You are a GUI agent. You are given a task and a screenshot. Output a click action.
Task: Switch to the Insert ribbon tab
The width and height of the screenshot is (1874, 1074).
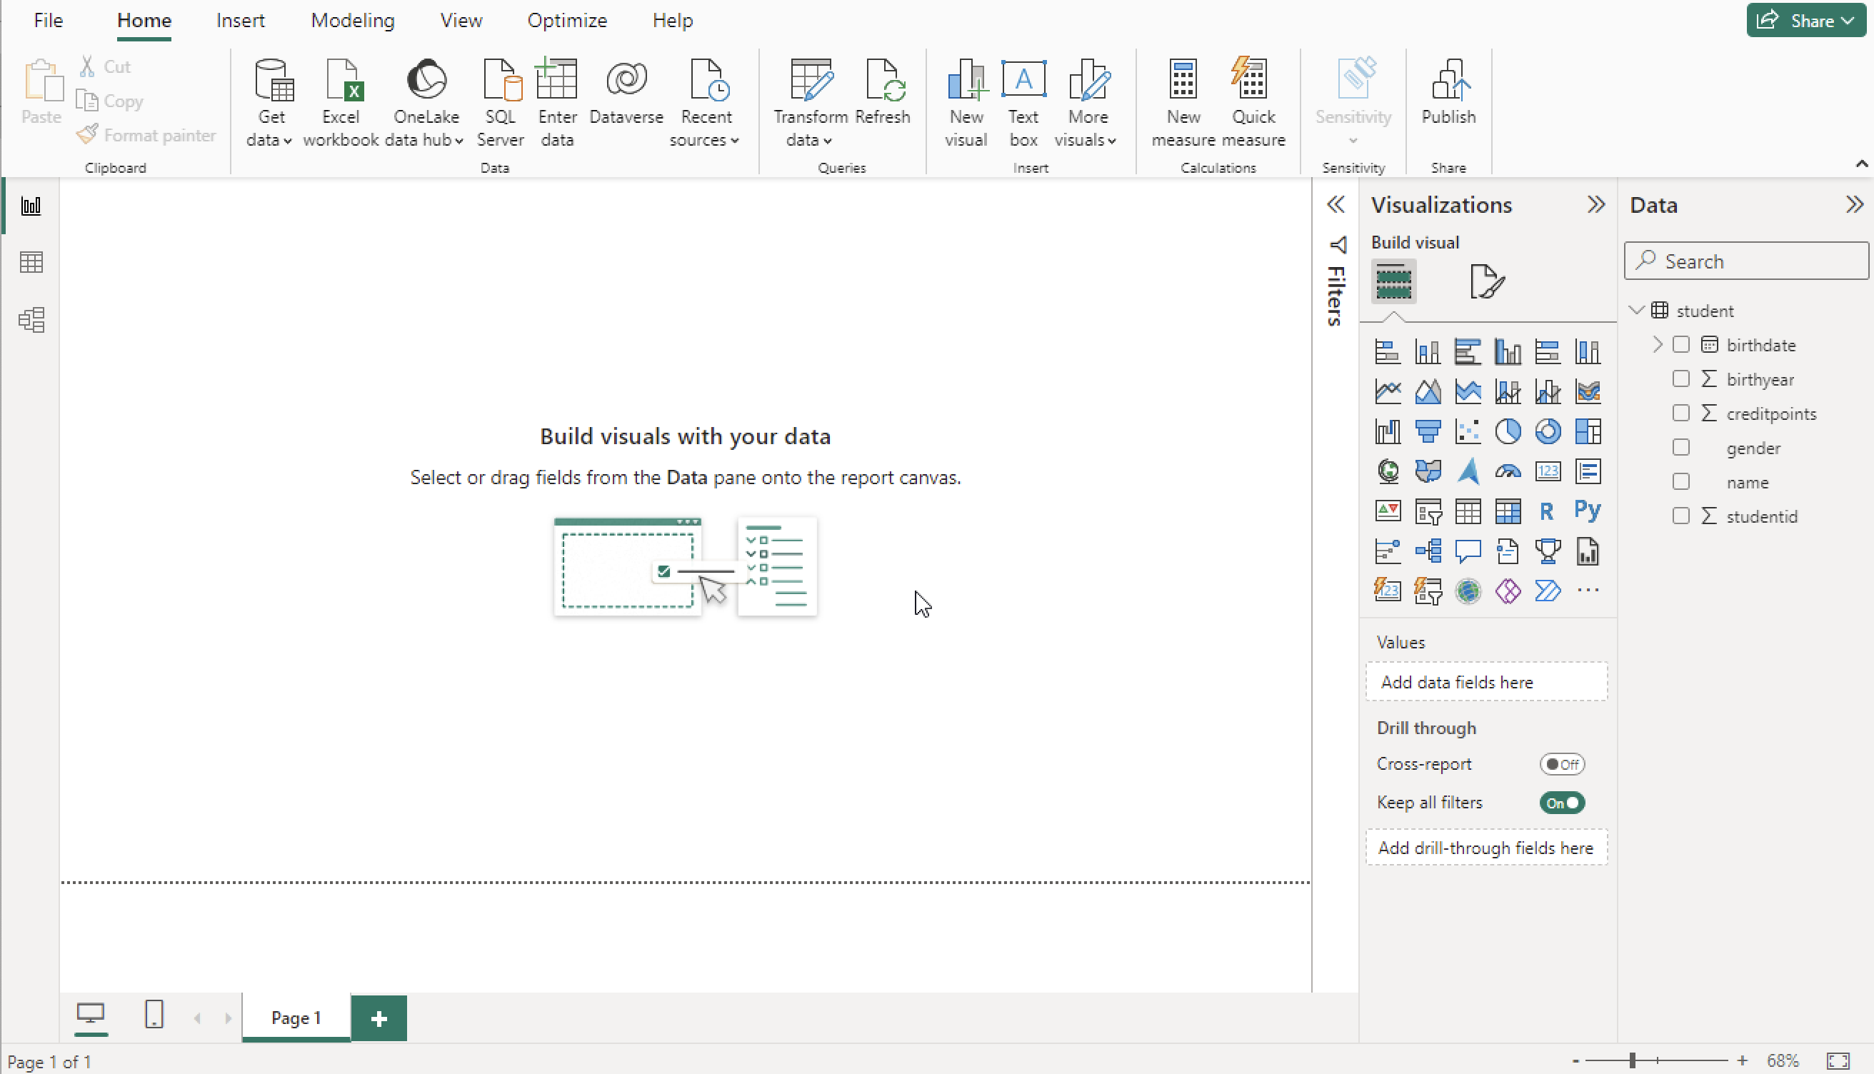tap(241, 21)
